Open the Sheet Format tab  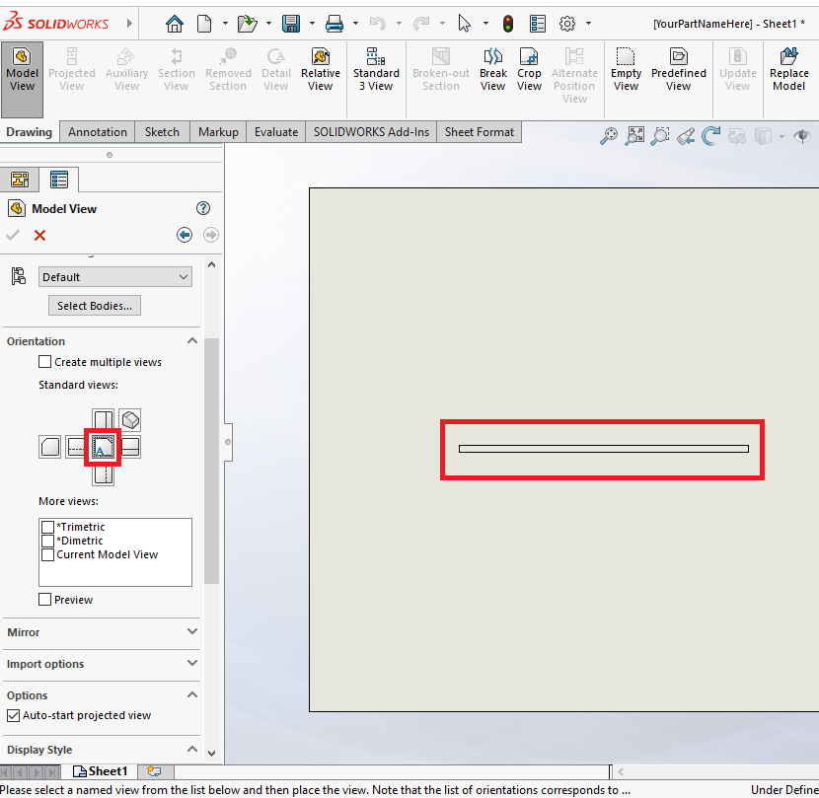[479, 131]
